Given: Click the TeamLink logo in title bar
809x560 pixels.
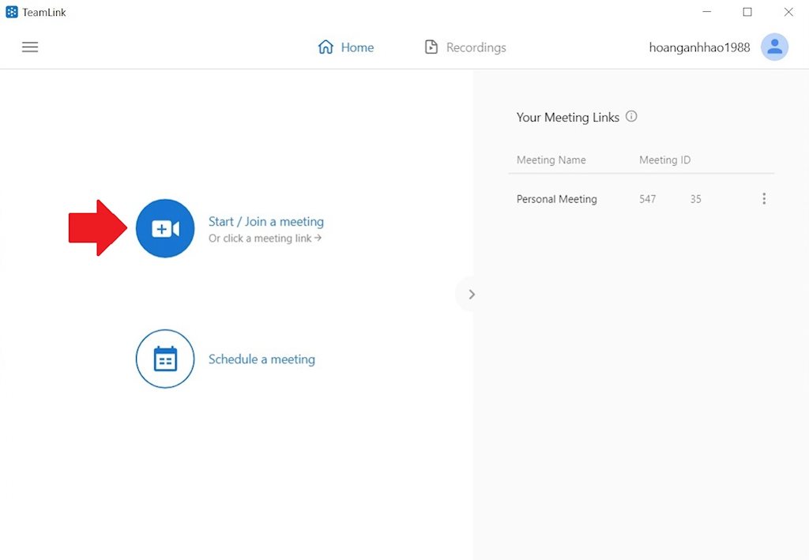Looking at the screenshot, I should [x=12, y=12].
